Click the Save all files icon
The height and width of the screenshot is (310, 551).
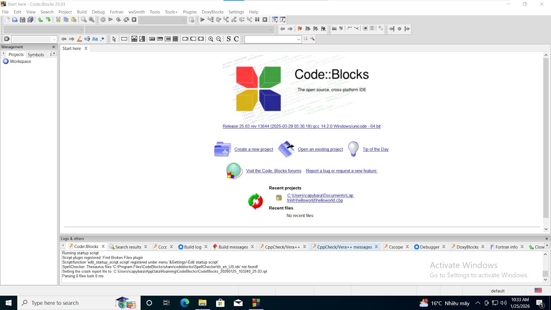[x=30, y=20]
